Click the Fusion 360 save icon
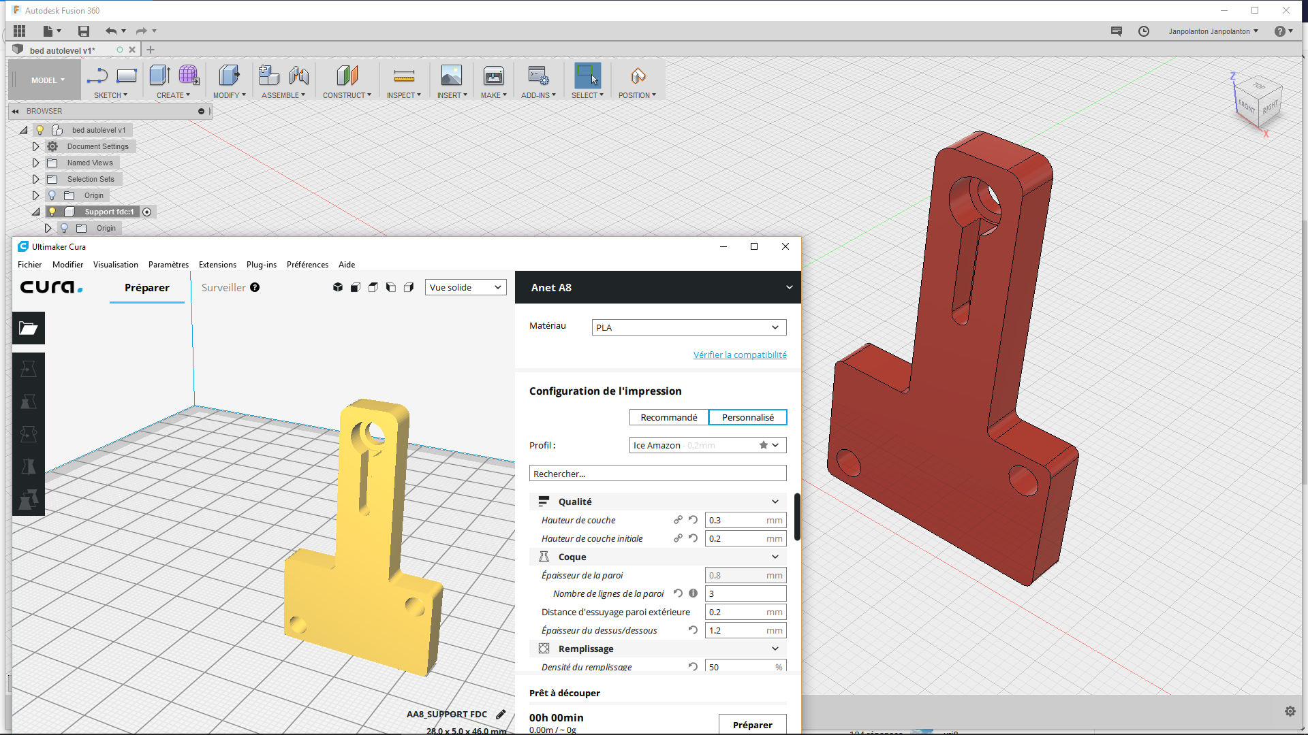The width and height of the screenshot is (1308, 735). (x=84, y=31)
